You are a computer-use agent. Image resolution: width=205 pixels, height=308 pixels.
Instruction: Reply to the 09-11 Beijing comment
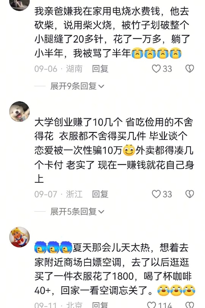click(100, 305)
